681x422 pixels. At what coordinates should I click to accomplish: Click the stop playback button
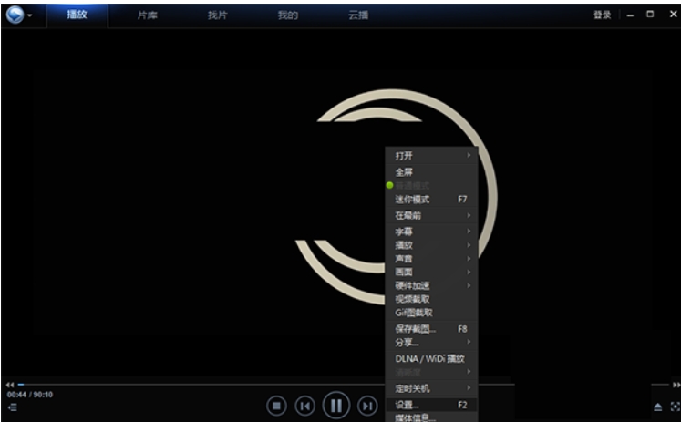(x=277, y=405)
